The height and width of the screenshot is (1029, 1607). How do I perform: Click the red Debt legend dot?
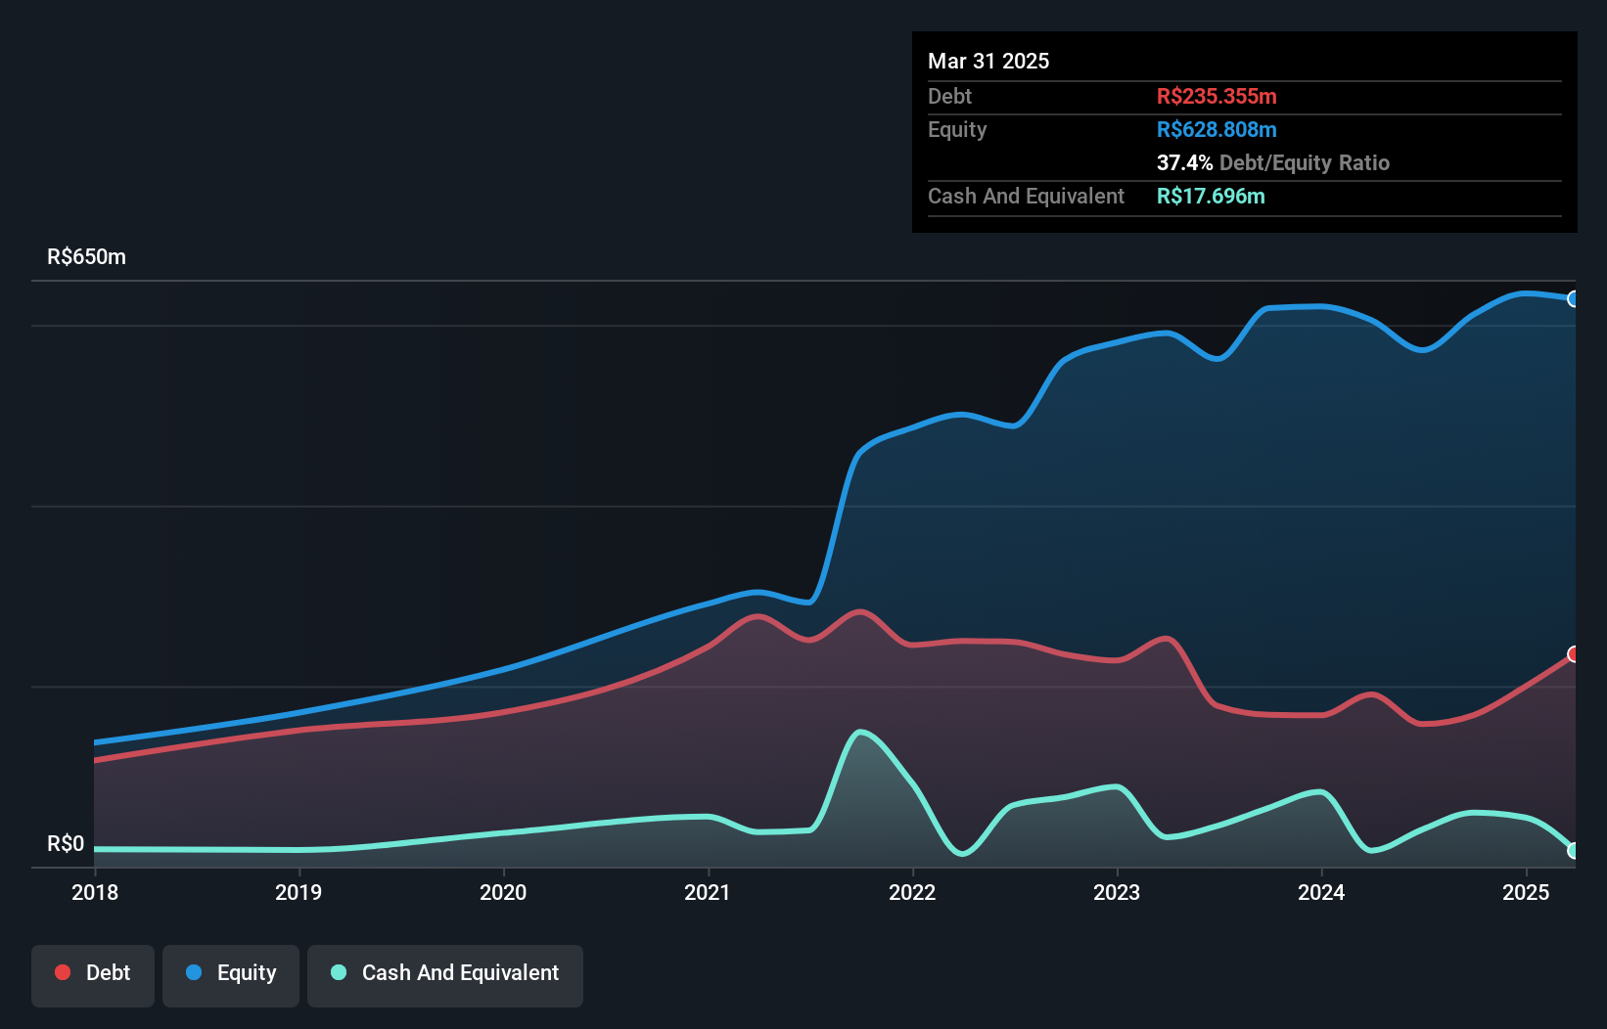coord(61,972)
